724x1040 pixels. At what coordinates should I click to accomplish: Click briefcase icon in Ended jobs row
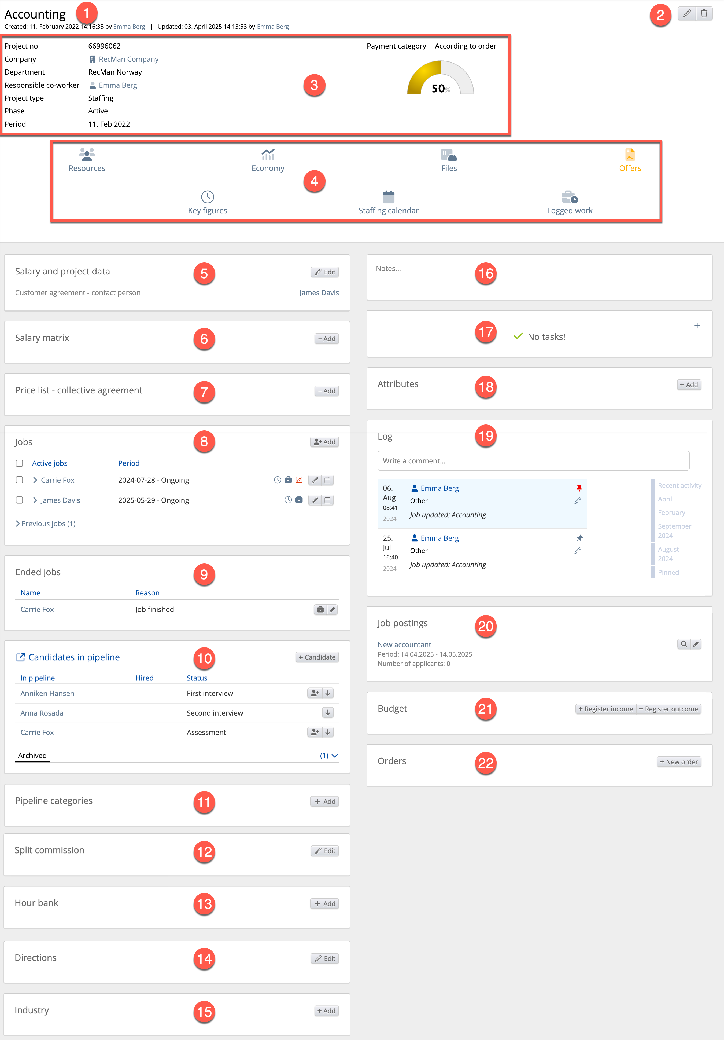320,609
